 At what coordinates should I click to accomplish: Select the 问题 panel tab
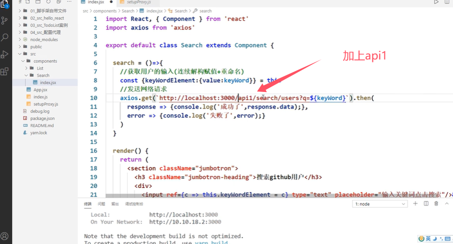pyautogui.click(x=101, y=204)
